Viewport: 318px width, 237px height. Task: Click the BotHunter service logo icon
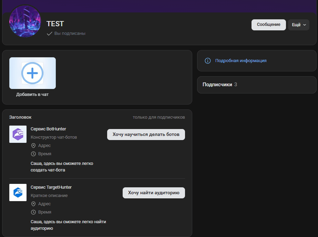click(x=18, y=135)
